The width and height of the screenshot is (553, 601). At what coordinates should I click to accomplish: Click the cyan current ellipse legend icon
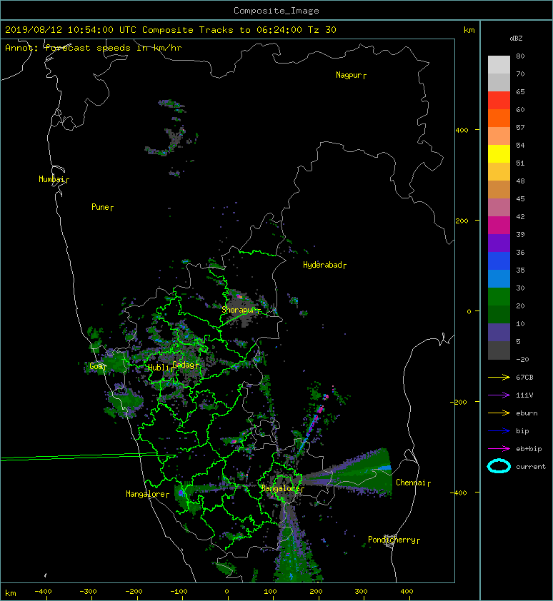(x=499, y=466)
